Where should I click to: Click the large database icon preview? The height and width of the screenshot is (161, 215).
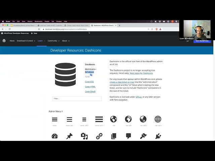pyautogui.click(x=65, y=74)
